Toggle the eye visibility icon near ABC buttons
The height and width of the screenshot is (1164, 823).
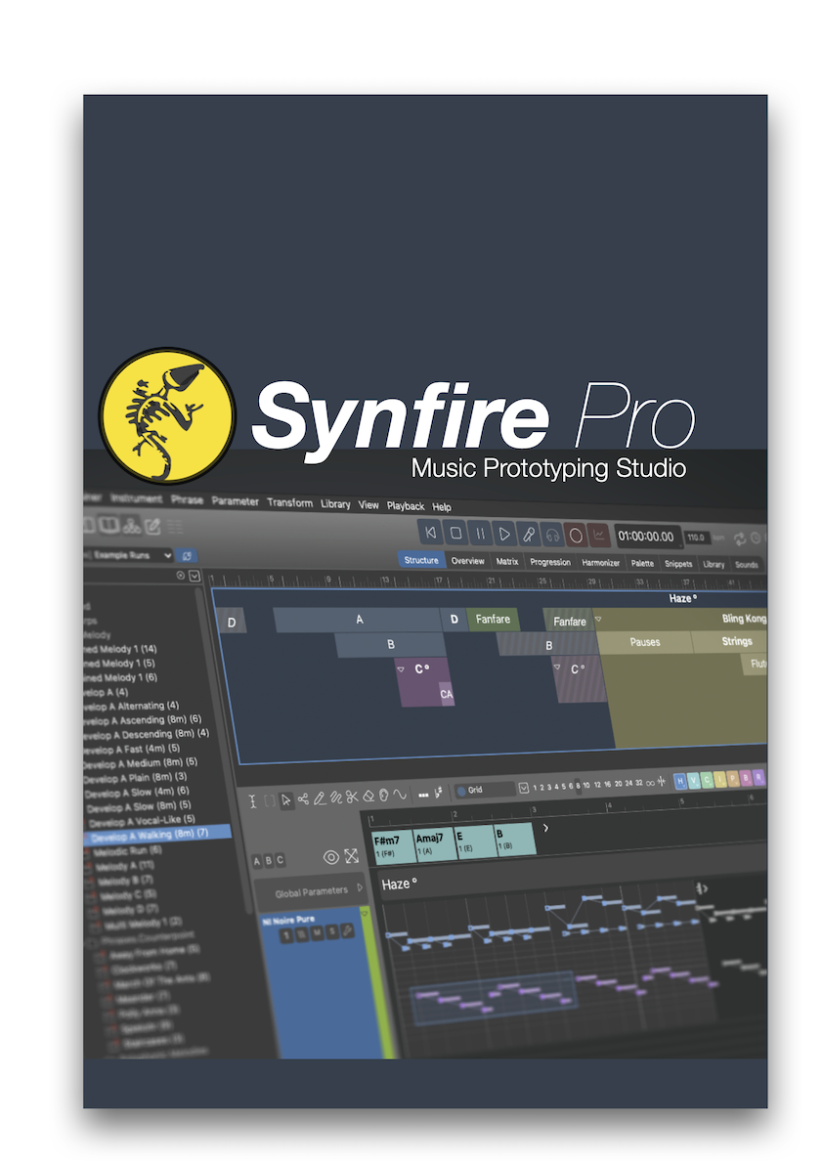click(x=330, y=856)
